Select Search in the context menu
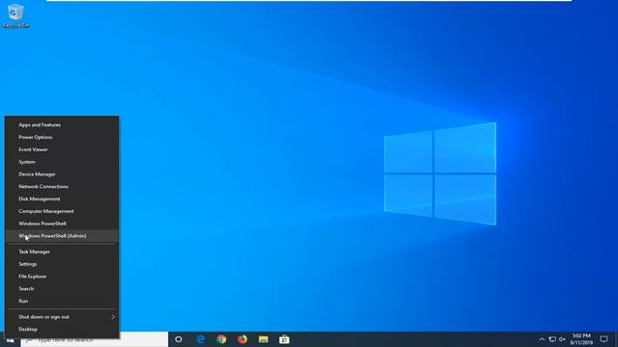Image resolution: width=618 pixels, height=347 pixels. 62,289
